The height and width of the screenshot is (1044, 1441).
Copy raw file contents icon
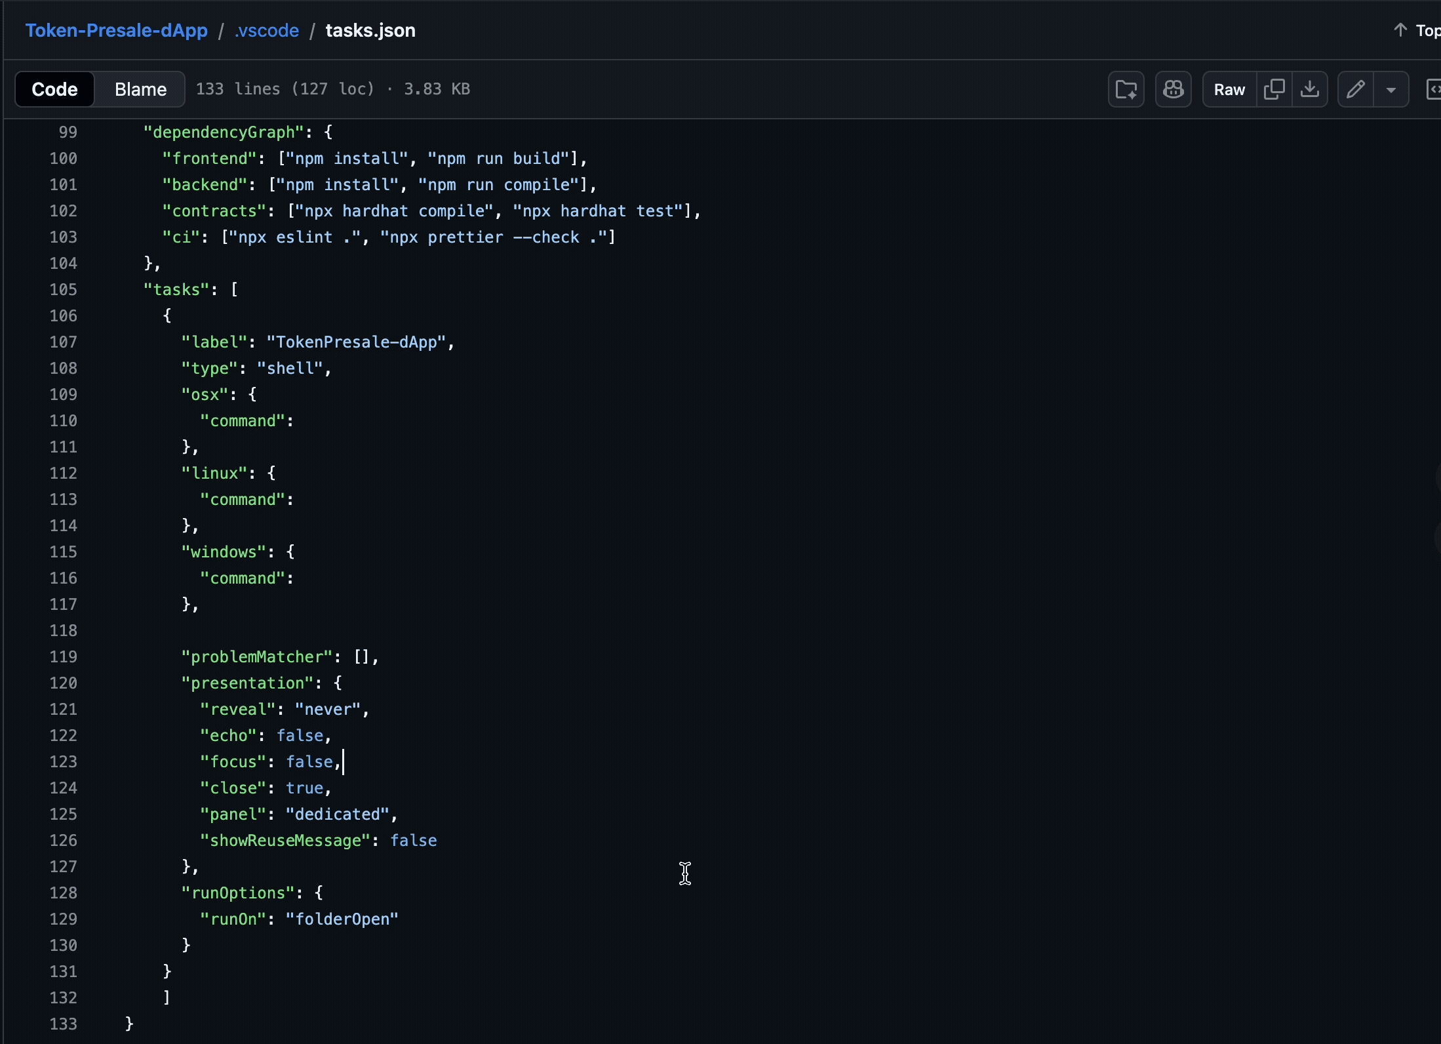pos(1274,89)
